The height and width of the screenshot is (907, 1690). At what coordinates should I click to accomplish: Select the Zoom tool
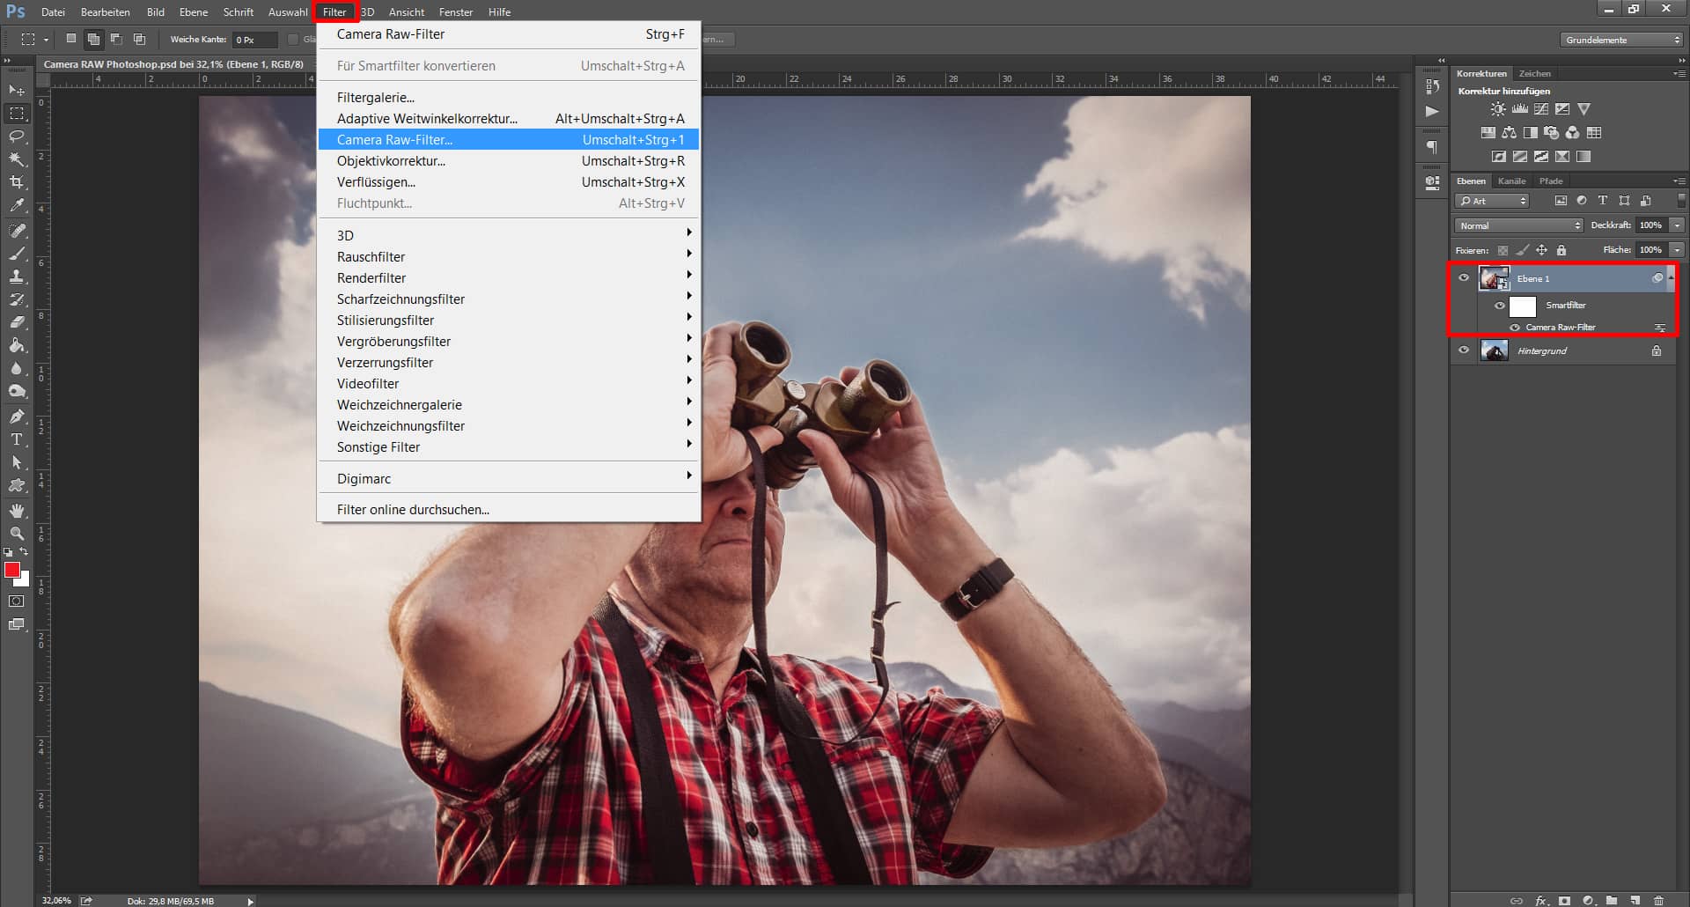click(16, 534)
